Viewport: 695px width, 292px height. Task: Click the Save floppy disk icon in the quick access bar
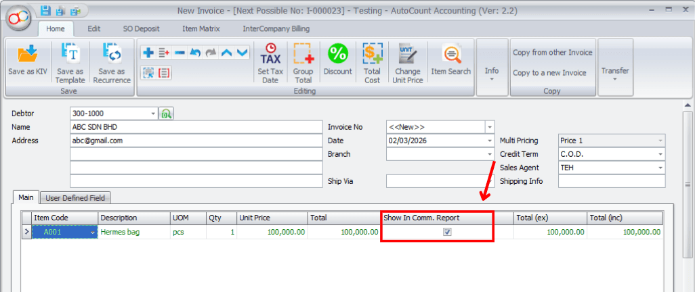(45, 10)
